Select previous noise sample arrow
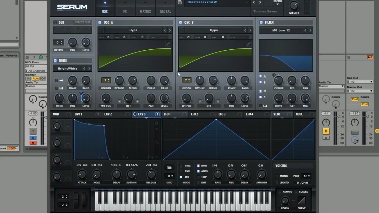 [84, 68]
